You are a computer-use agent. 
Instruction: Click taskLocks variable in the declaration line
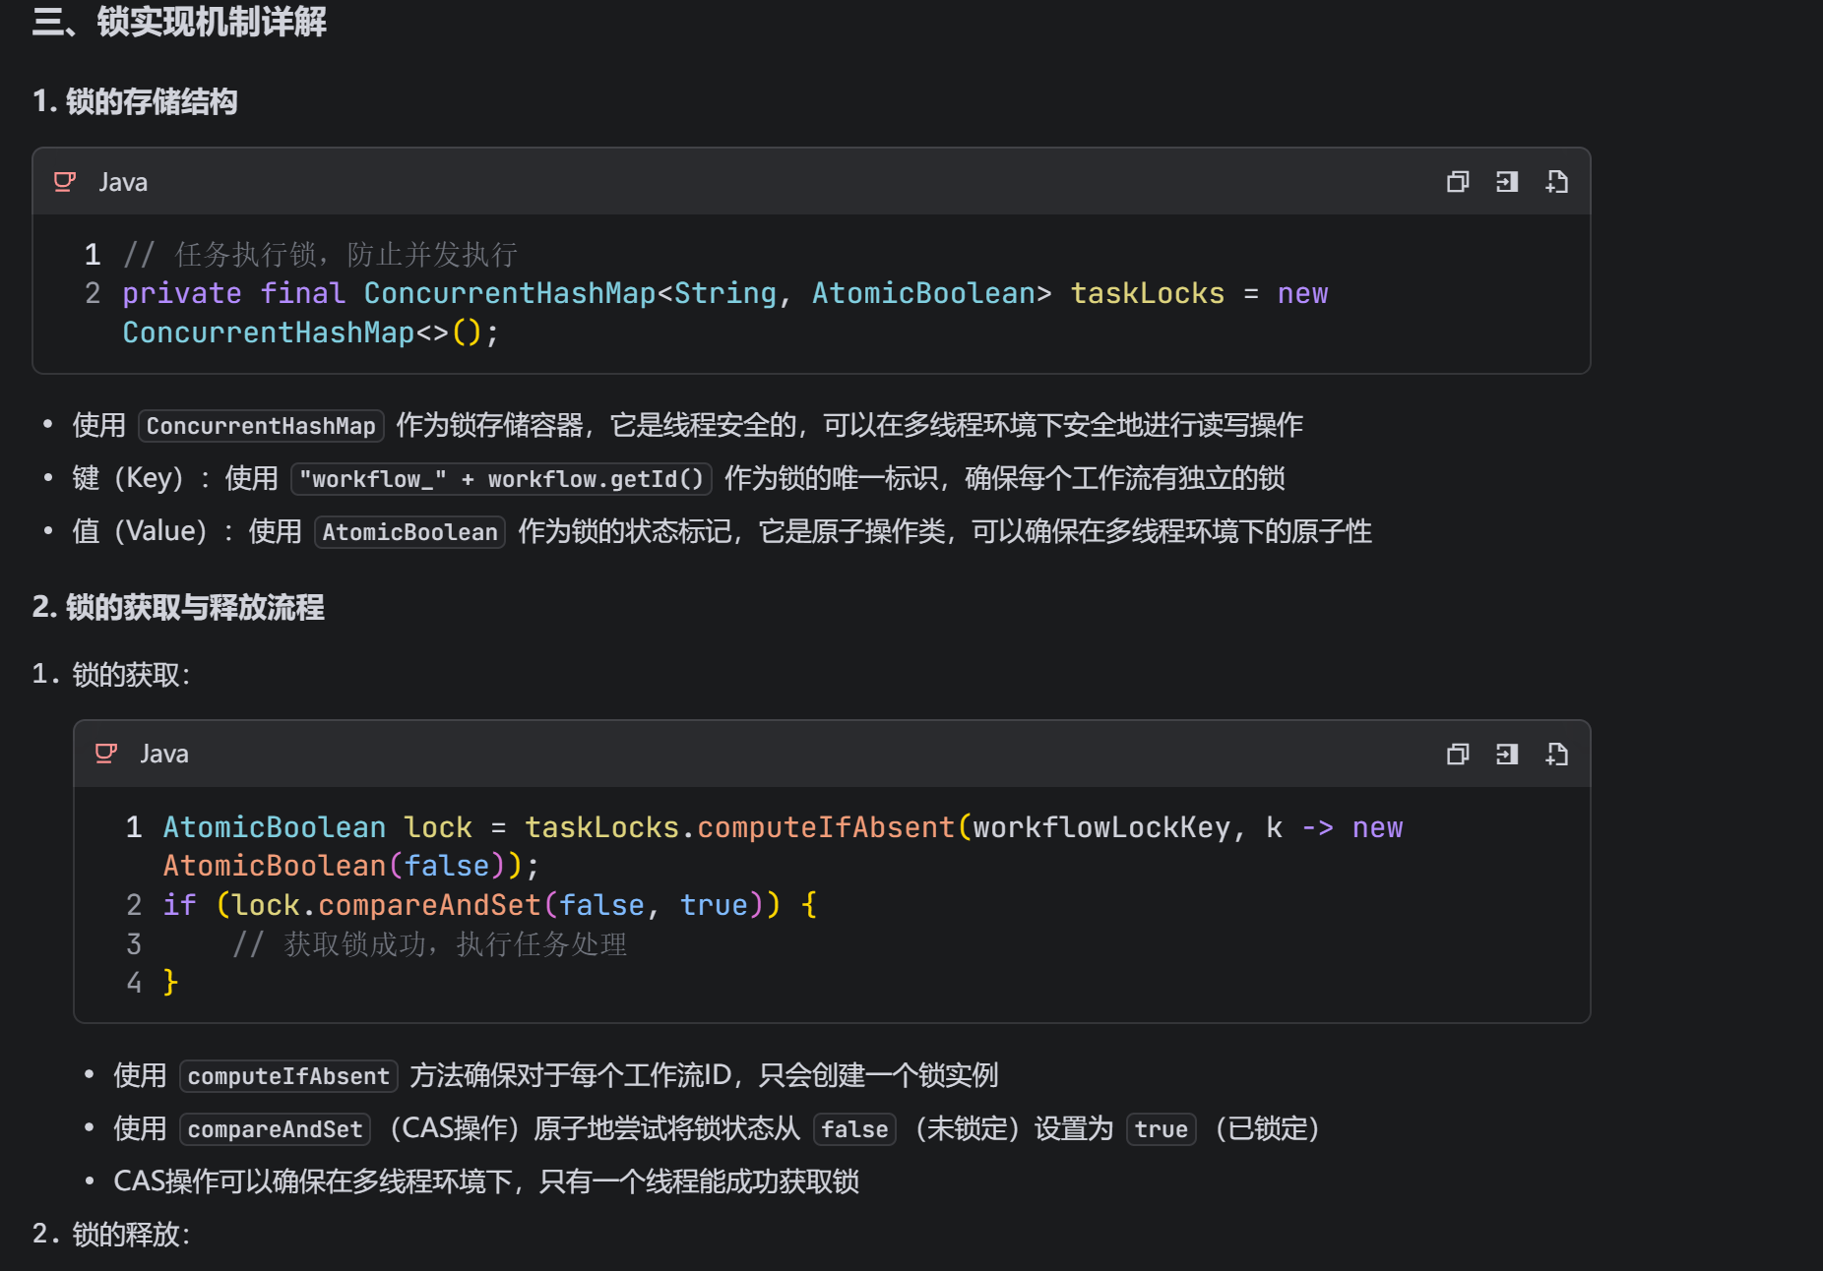(x=1148, y=293)
